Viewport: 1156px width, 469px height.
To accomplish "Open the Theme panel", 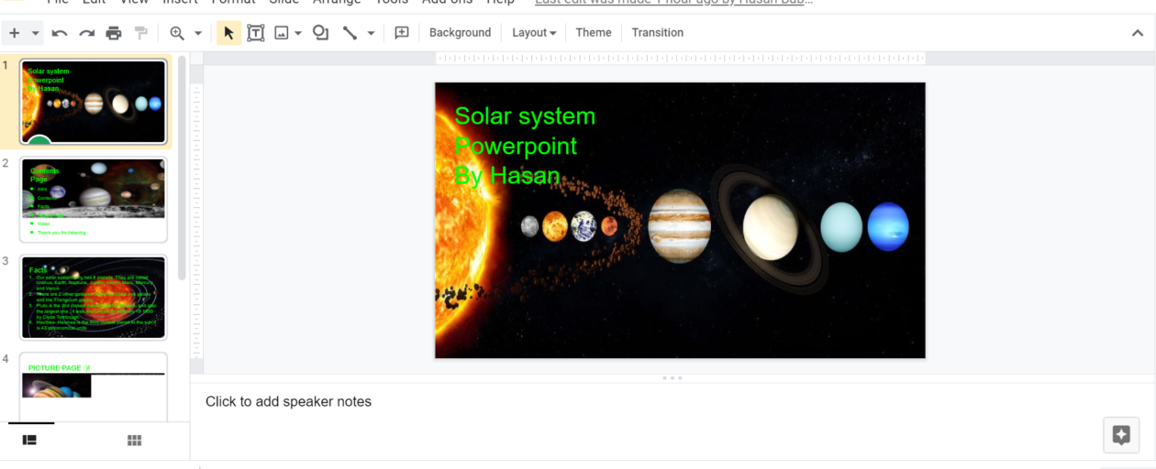I will point(594,33).
